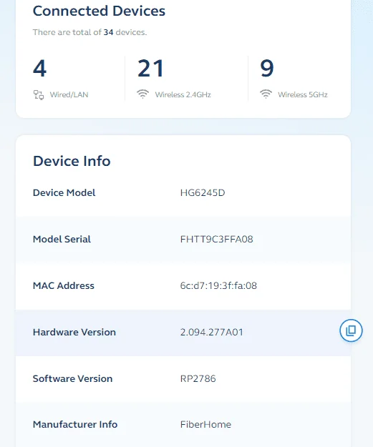
Task: Click the Device Info heading
Action: [x=72, y=161]
